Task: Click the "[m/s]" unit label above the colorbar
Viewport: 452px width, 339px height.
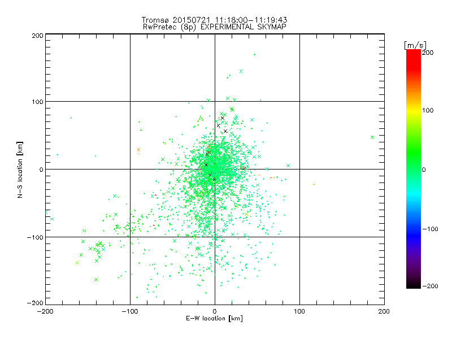Action: coord(415,45)
